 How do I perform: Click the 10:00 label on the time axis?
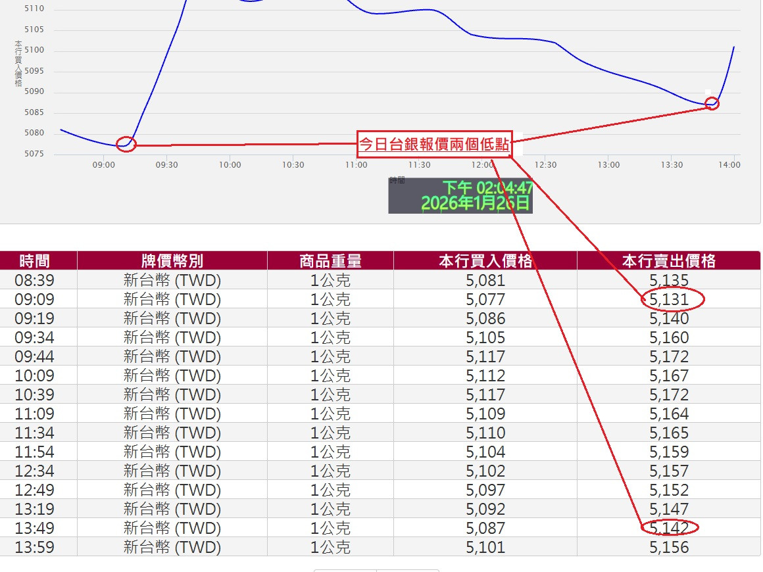[230, 165]
